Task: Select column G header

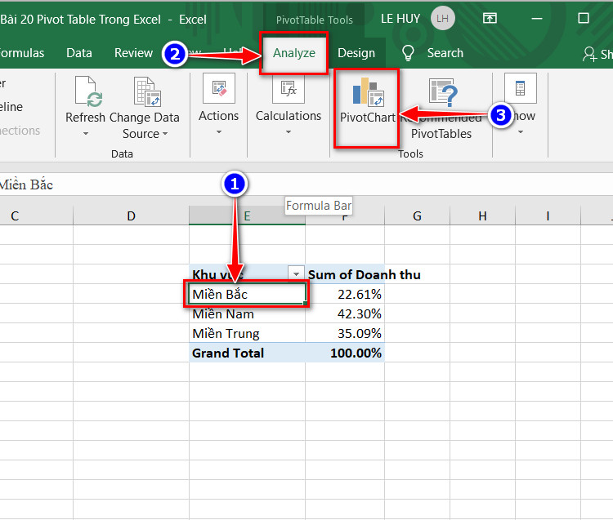Action: 417,216
